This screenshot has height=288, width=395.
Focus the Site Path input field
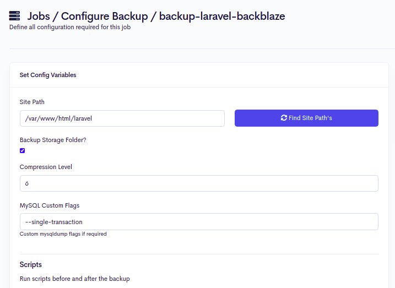click(x=122, y=118)
